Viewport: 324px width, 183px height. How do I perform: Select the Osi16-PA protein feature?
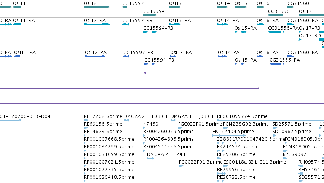260,56
